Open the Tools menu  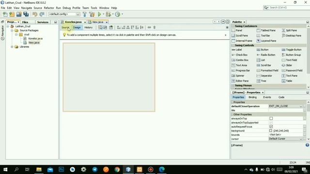coord(94,8)
